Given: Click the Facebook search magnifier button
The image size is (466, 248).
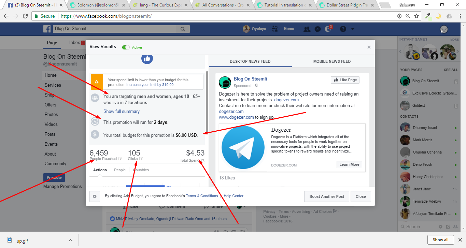Looking at the screenshot, I should pos(183,29).
